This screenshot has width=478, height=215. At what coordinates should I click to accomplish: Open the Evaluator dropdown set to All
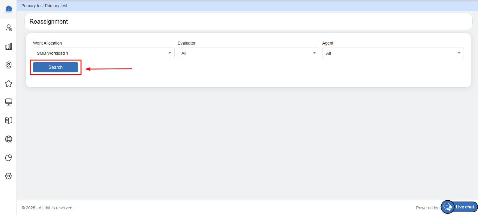[248, 53]
